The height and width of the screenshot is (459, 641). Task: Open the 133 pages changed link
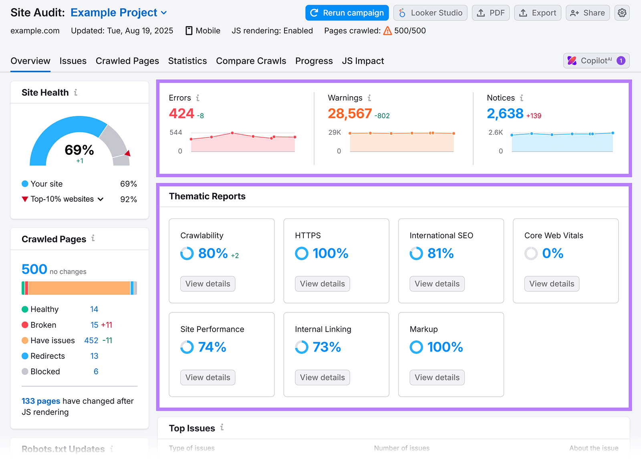click(x=40, y=401)
